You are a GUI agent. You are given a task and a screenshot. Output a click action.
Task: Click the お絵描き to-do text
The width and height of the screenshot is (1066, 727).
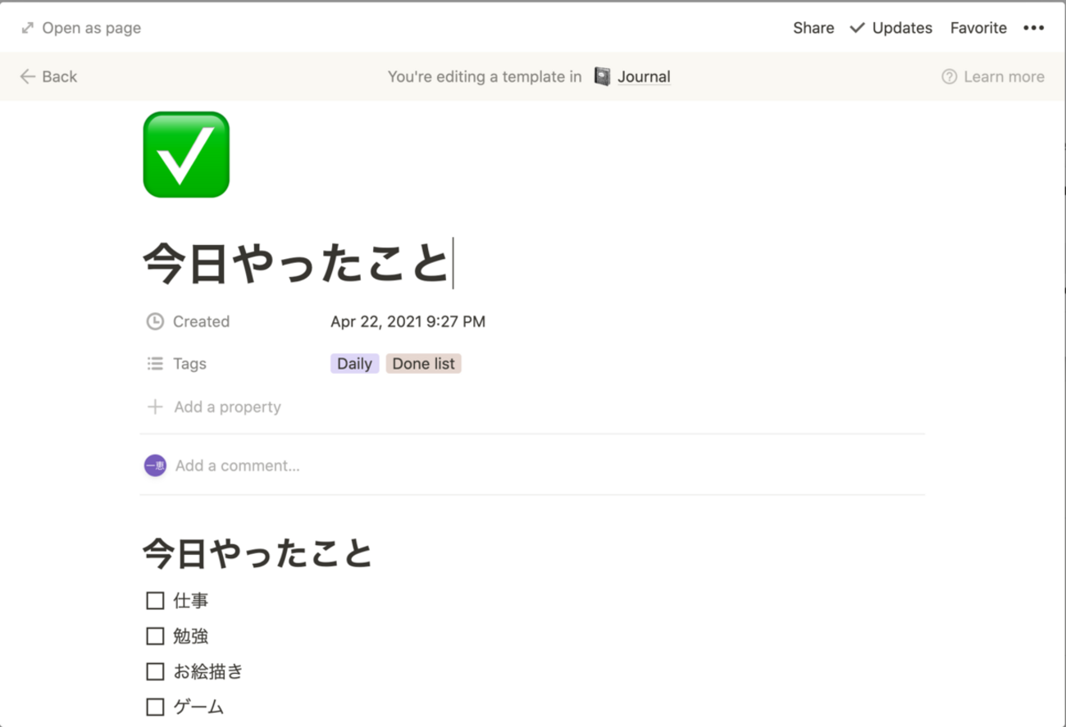[x=208, y=671]
